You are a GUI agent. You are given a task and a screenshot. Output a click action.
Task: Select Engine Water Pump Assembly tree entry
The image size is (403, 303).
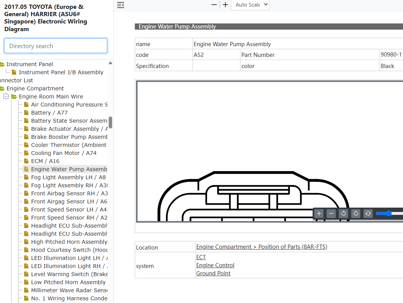pos(69,169)
